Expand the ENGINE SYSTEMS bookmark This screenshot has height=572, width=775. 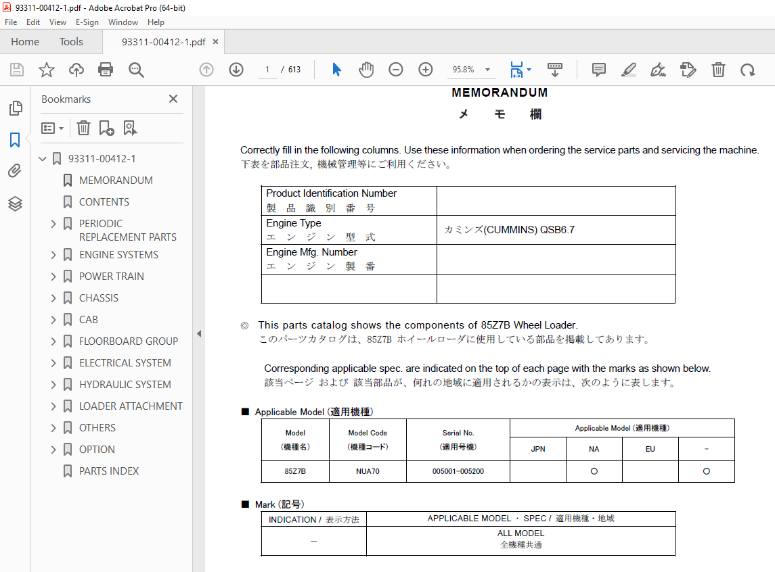53,255
